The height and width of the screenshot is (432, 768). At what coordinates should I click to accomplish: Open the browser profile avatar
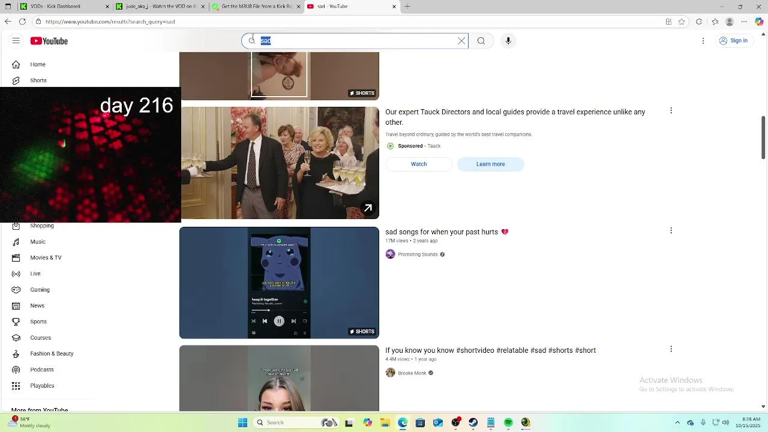[730, 22]
